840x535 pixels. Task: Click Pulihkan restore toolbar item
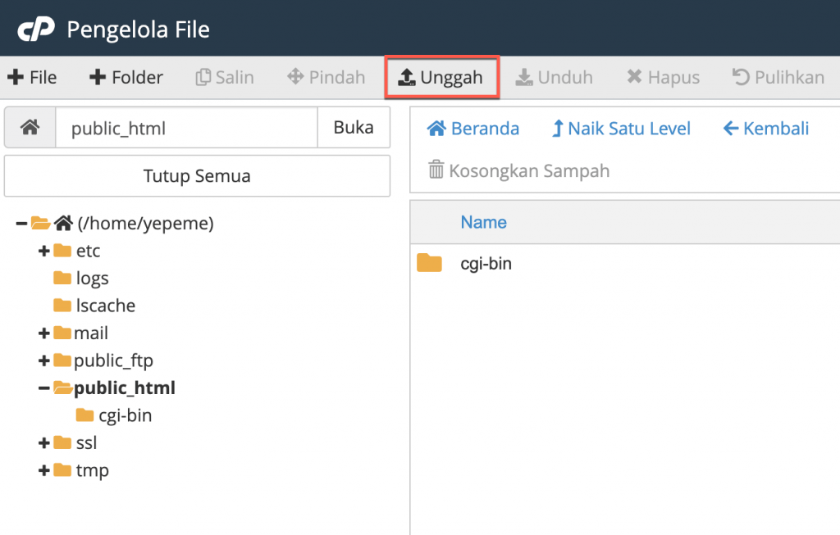pyautogui.click(x=778, y=78)
